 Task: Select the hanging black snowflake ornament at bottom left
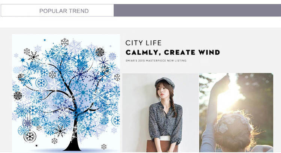point(30,137)
